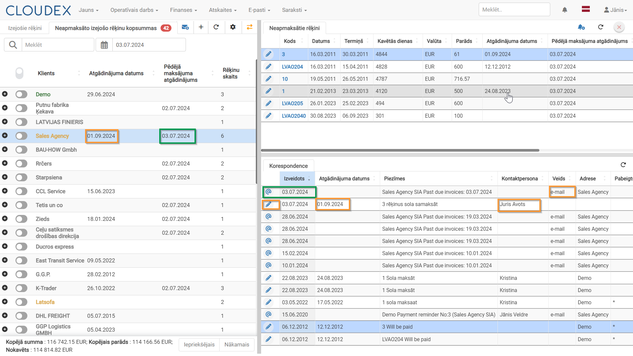Toggle the Putnu fabrika Ķekava switch
The image size is (633, 356).
(21, 108)
